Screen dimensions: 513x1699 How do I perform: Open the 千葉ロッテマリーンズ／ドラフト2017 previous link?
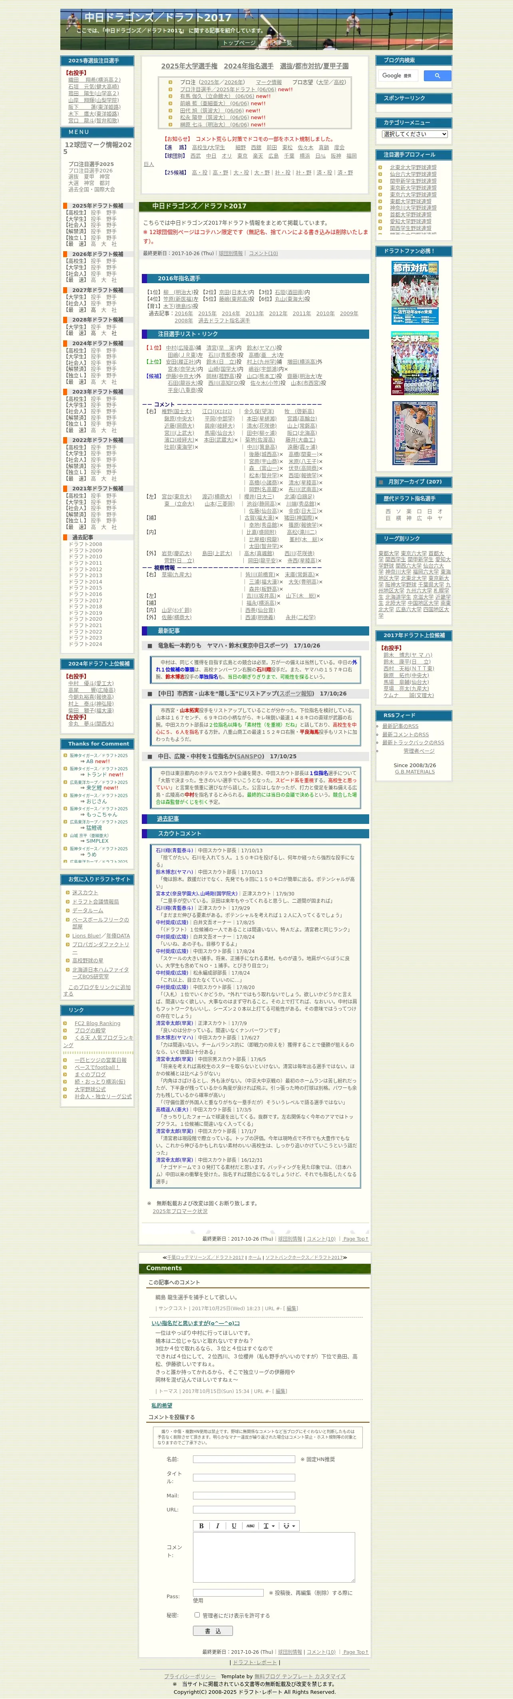pyautogui.click(x=205, y=1258)
